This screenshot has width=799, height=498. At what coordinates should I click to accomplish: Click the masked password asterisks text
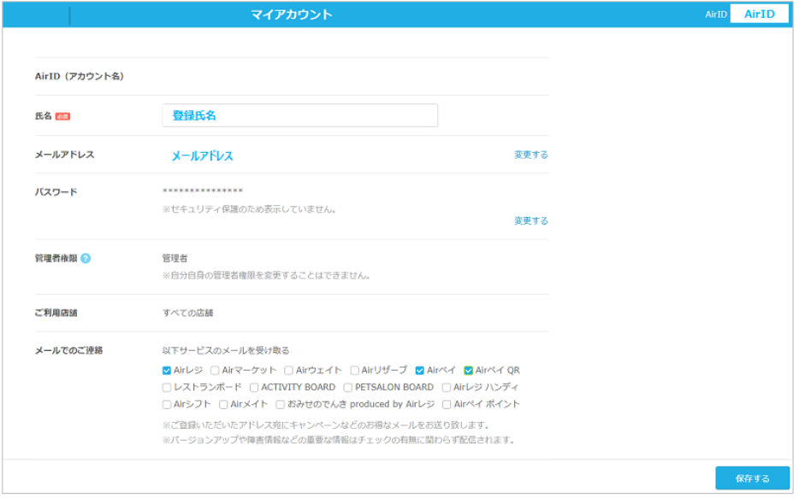pos(203,191)
